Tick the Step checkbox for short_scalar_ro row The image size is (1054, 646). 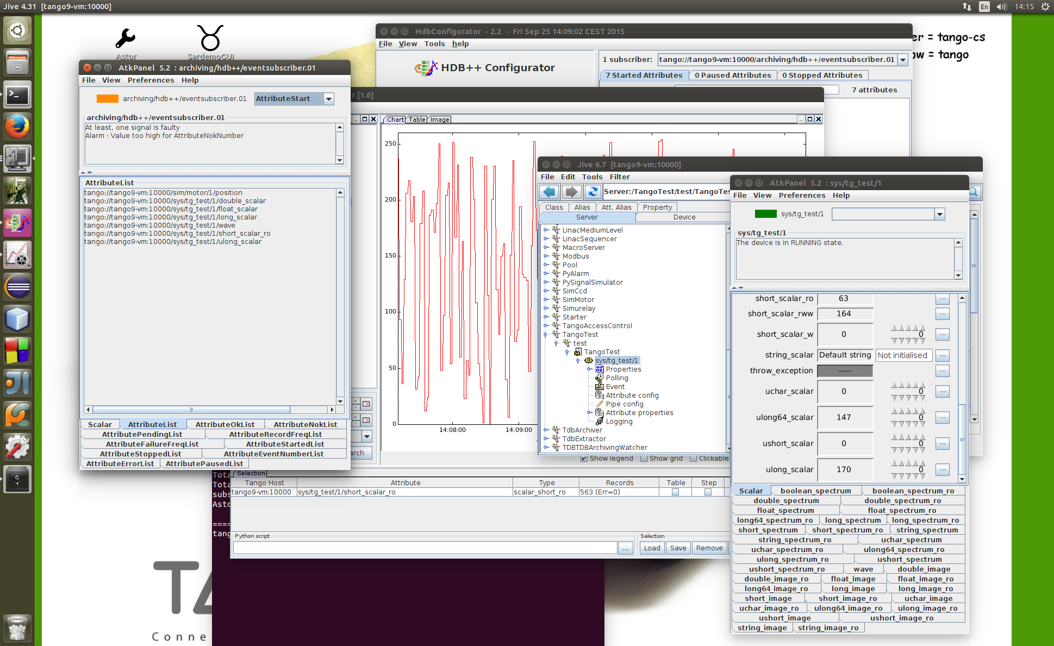click(x=708, y=492)
